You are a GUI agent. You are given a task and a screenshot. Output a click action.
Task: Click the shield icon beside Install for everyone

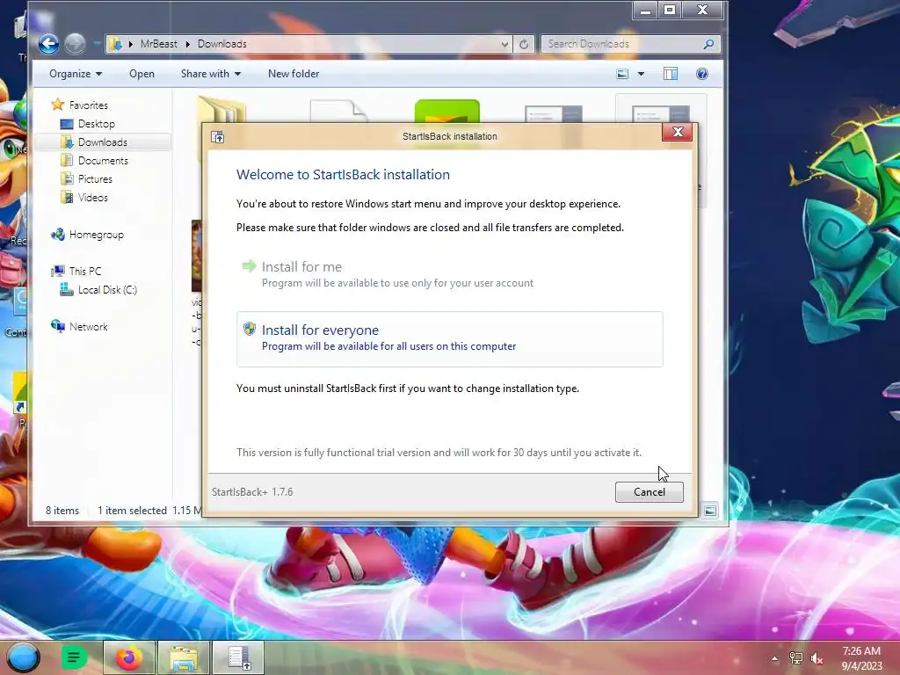(249, 329)
